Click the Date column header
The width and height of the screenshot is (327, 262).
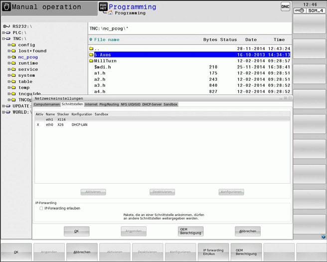(x=251, y=39)
